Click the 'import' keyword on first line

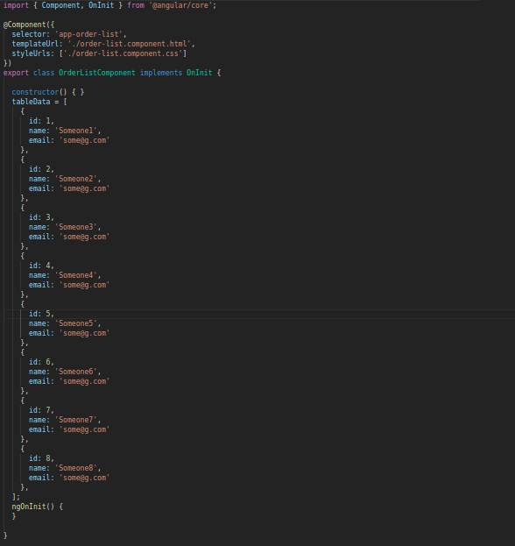pyautogui.click(x=16, y=5)
